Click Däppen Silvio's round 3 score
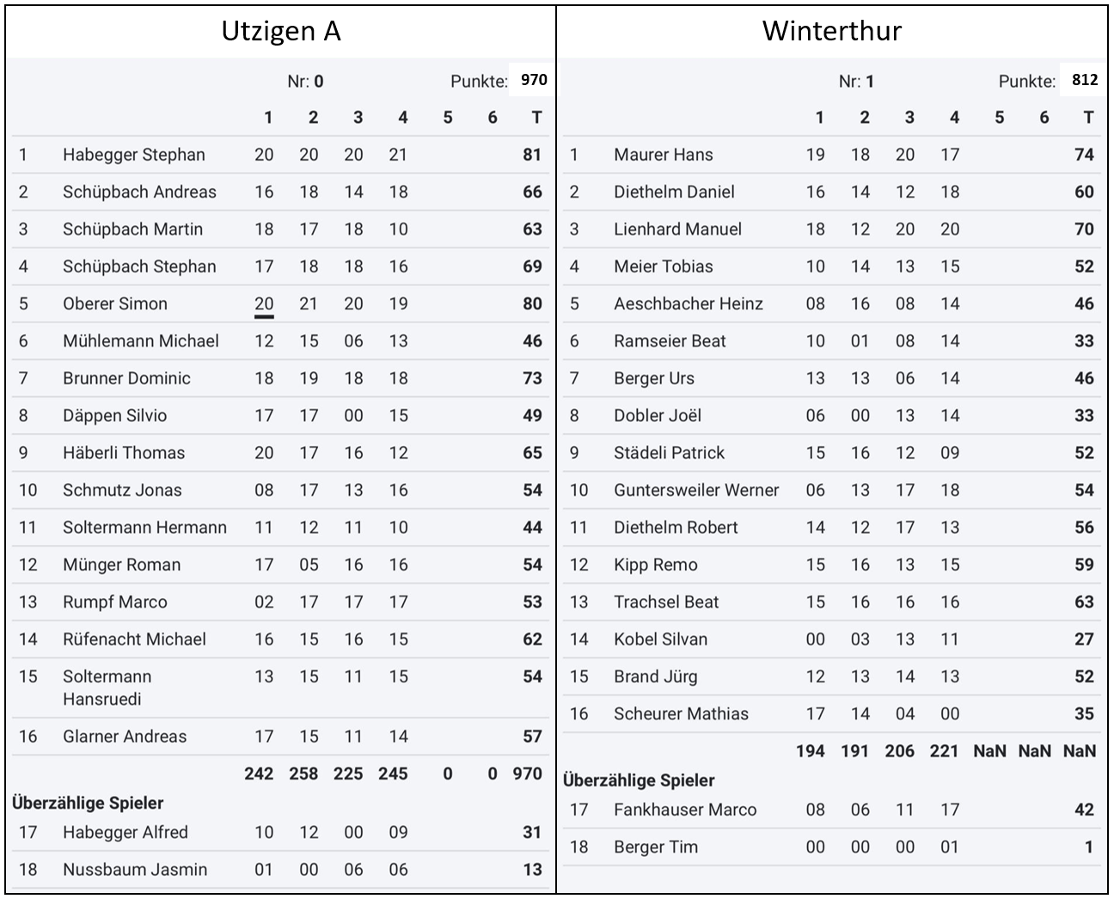Screen dimensions: 1114x899 [353, 416]
